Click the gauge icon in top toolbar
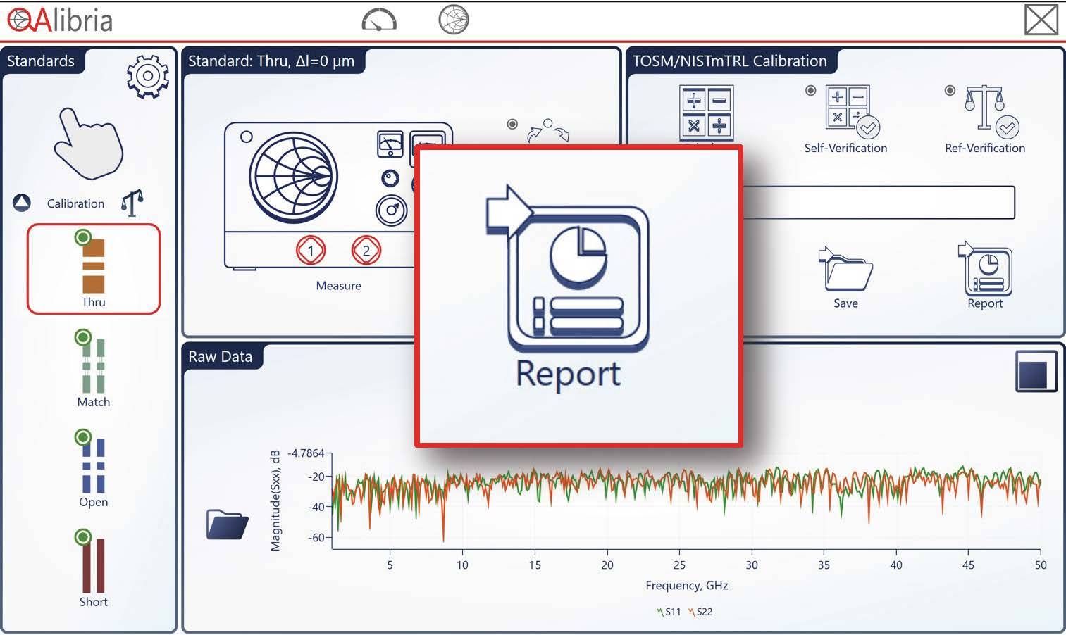1066x635 pixels. coord(379,20)
